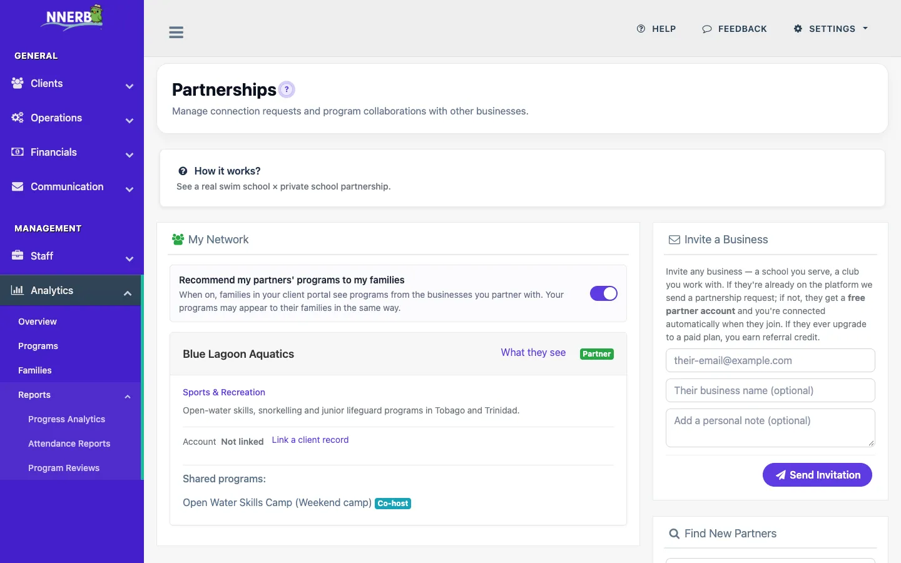Click the My Network people icon

(x=178, y=240)
